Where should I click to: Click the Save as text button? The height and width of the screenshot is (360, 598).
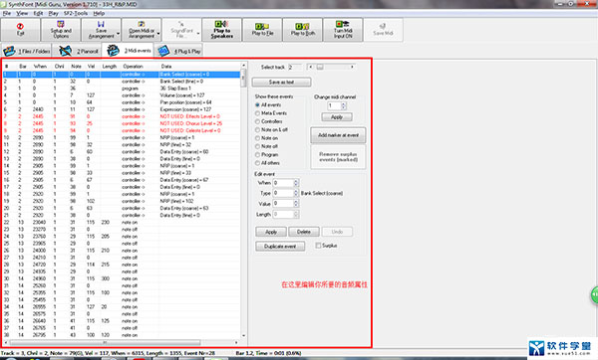[x=281, y=82]
